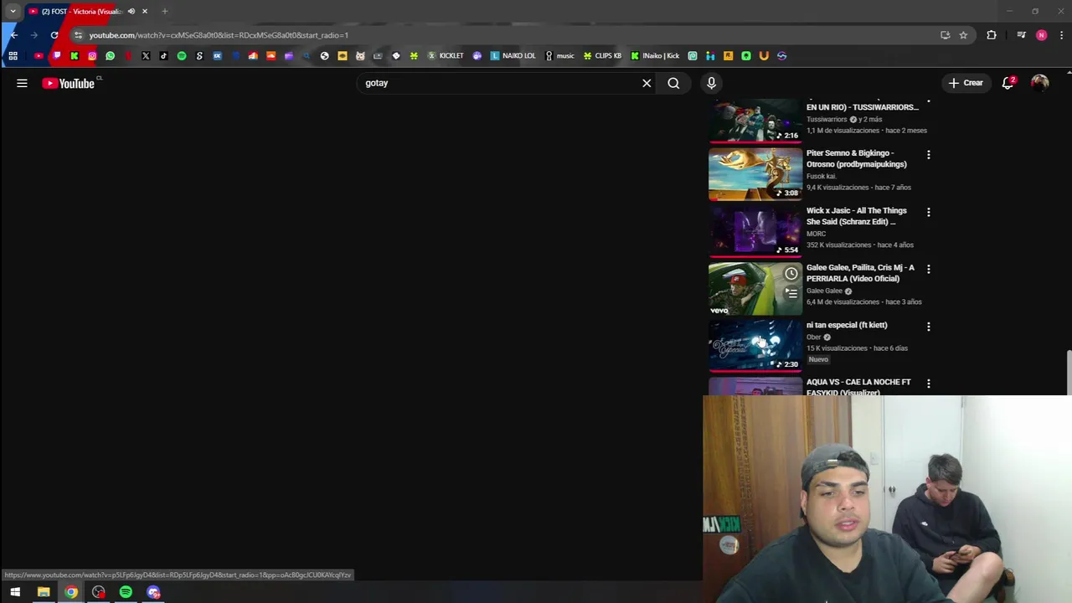Click the address bar URL

pyautogui.click(x=219, y=35)
